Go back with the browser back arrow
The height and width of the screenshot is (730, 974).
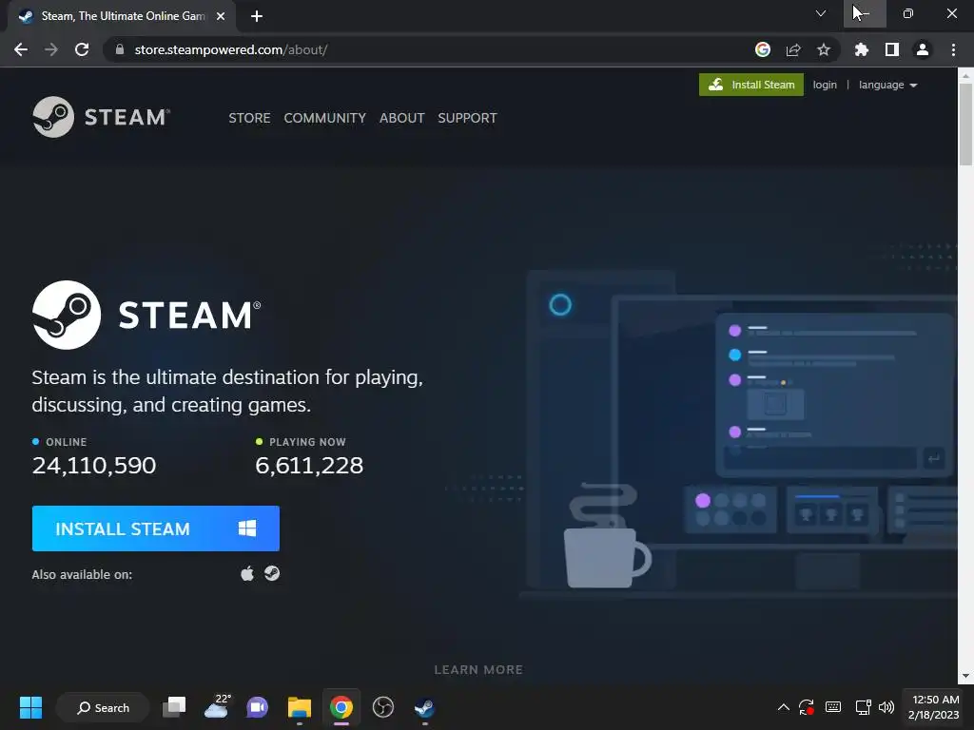pyautogui.click(x=21, y=49)
